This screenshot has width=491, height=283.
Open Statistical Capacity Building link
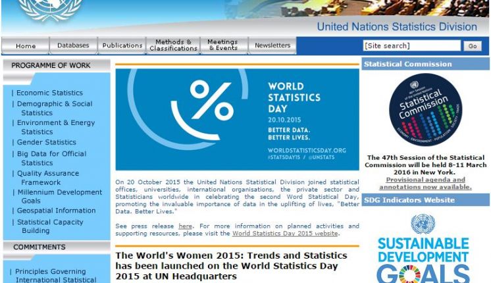click(50, 226)
